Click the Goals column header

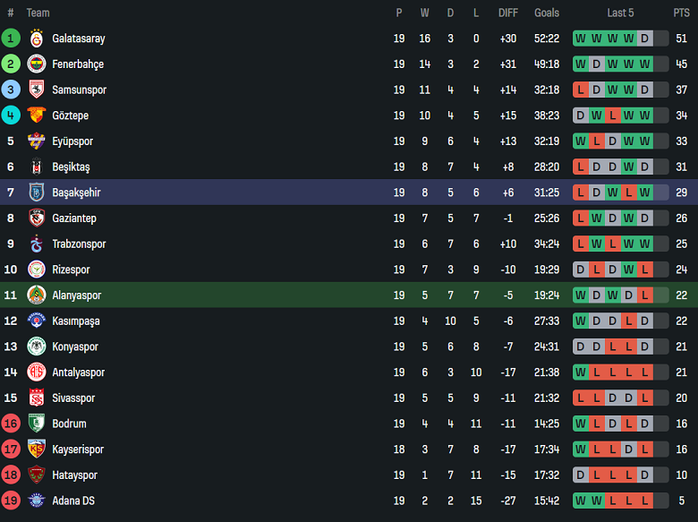tap(547, 13)
